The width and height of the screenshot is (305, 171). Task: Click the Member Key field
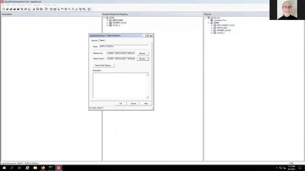coord(121,53)
